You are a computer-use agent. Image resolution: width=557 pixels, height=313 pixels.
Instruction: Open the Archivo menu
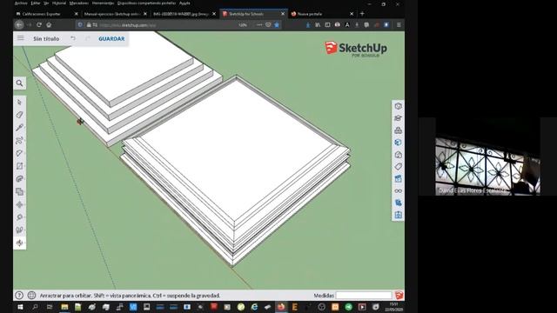21,3
